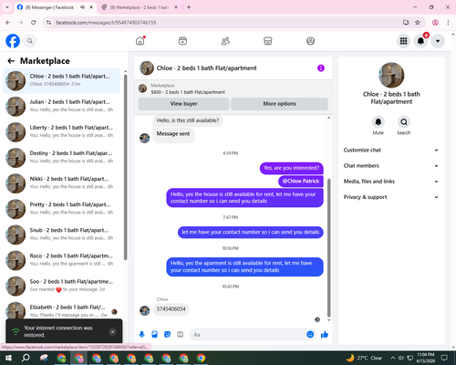Expand Chat members section
This screenshot has width=456, height=365.
(391, 166)
